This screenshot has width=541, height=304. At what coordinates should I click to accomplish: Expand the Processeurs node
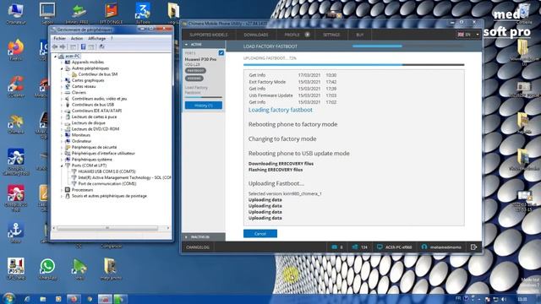pos(62,190)
